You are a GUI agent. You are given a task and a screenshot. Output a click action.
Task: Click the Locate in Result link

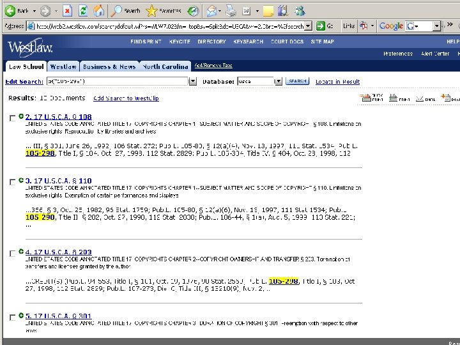[x=337, y=82]
